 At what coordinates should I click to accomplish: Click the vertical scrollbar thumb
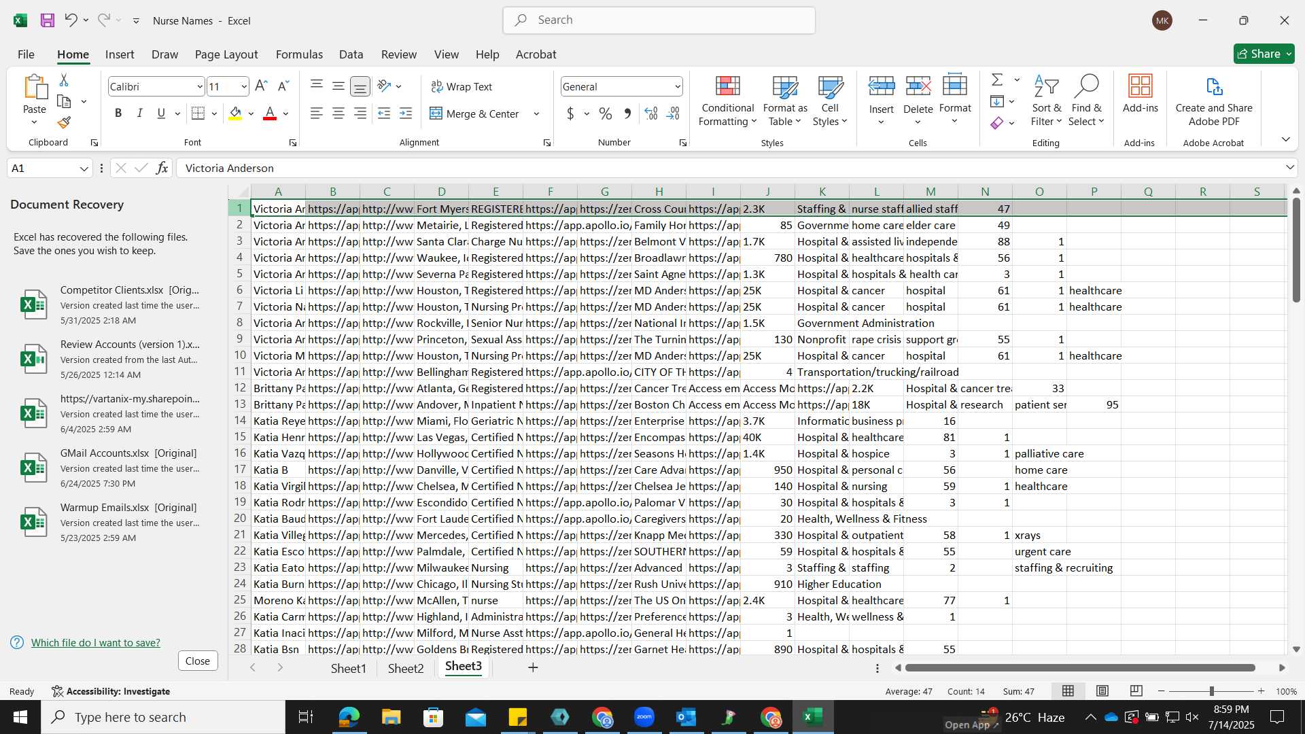coord(1296,250)
